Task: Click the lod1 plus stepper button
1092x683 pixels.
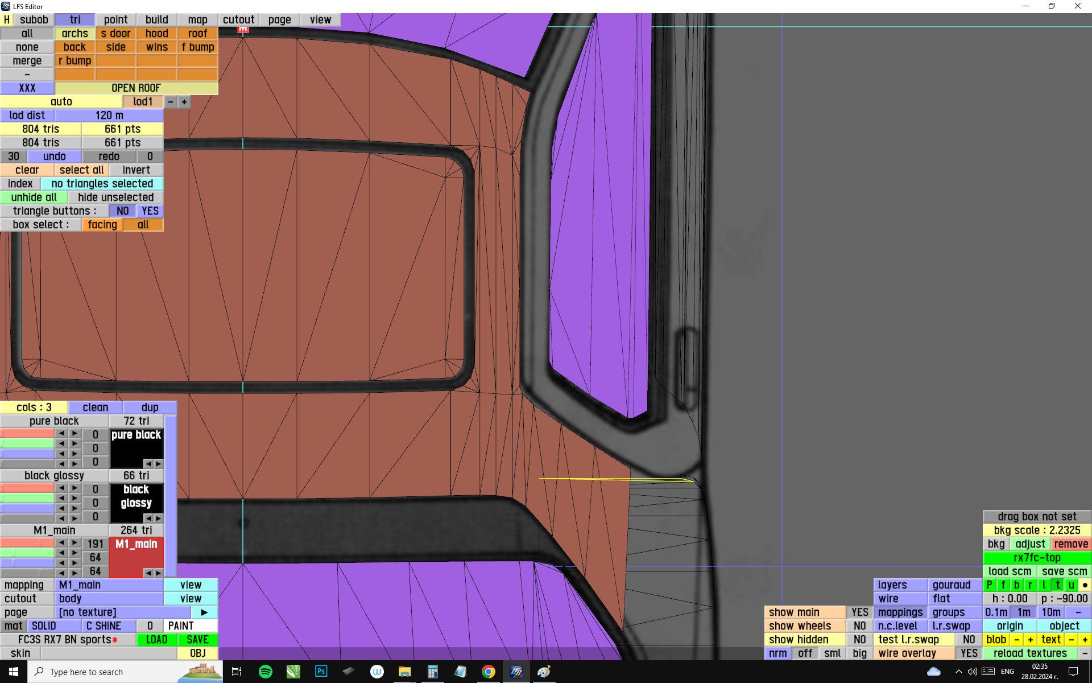Action: (184, 102)
